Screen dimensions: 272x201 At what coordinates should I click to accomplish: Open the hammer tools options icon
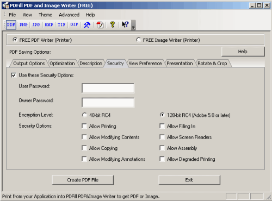pos(87,25)
